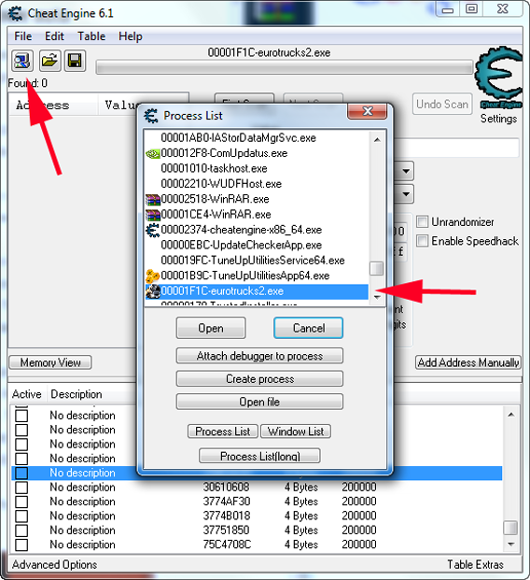Screen dimensions: 530x580
Task: Click the Address column header in results
Action: tap(53, 105)
